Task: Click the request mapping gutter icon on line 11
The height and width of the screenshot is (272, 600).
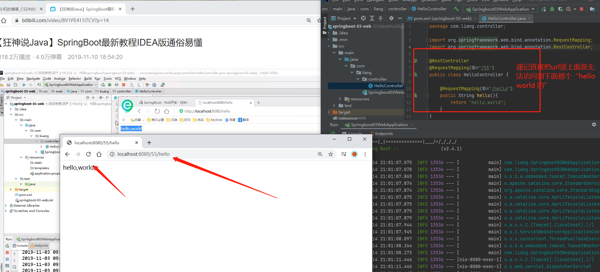Action: (x=416, y=96)
